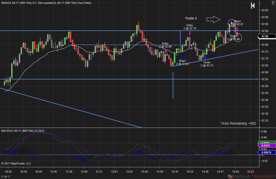
Task: Click the F button at the price axis top
Action: (x=273, y=3)
